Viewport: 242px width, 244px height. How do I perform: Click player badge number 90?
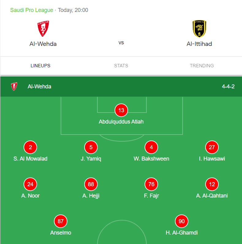[x=182, y=221]
